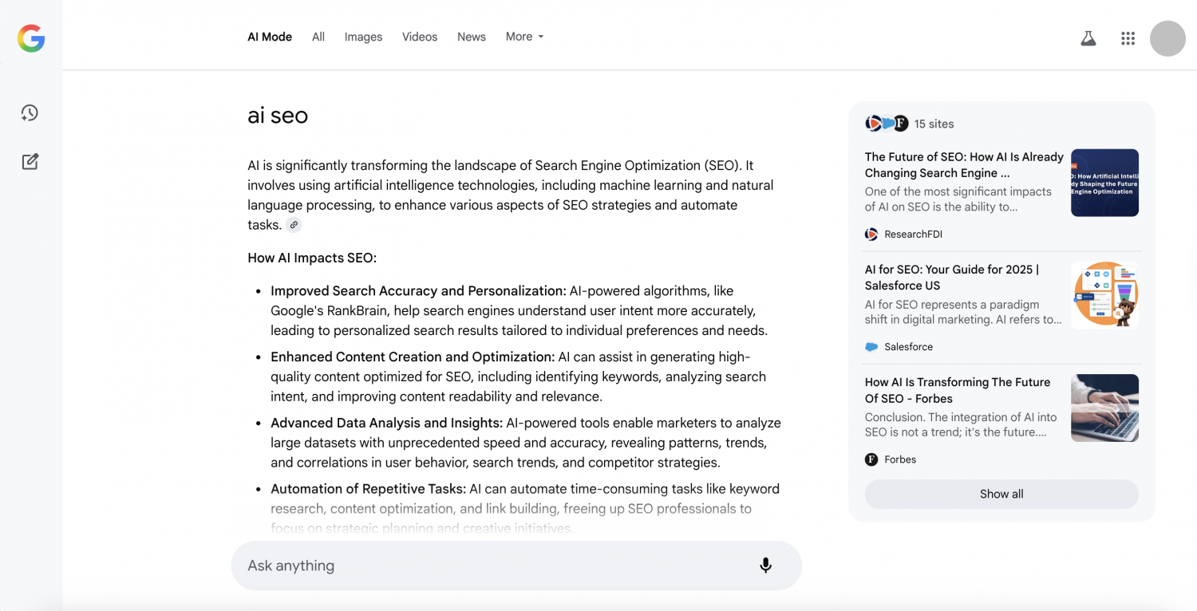1197x611 pixels.
Task: Switch to the News tab
Action: point(471,37)
